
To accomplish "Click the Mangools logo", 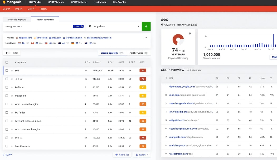I will (12, 2).
